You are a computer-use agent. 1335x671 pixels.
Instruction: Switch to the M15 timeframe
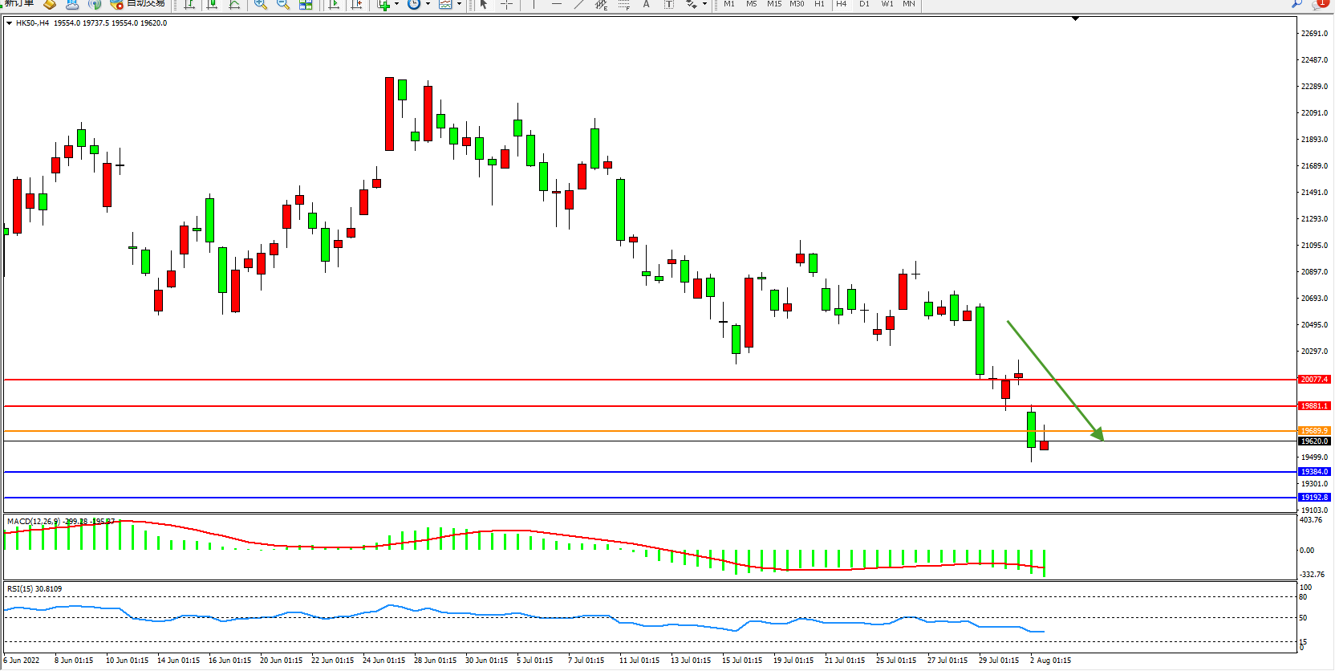(x=773, y=4)
